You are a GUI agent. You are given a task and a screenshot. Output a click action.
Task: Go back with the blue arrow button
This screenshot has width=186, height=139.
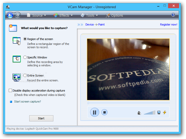(x=10, y=15)
